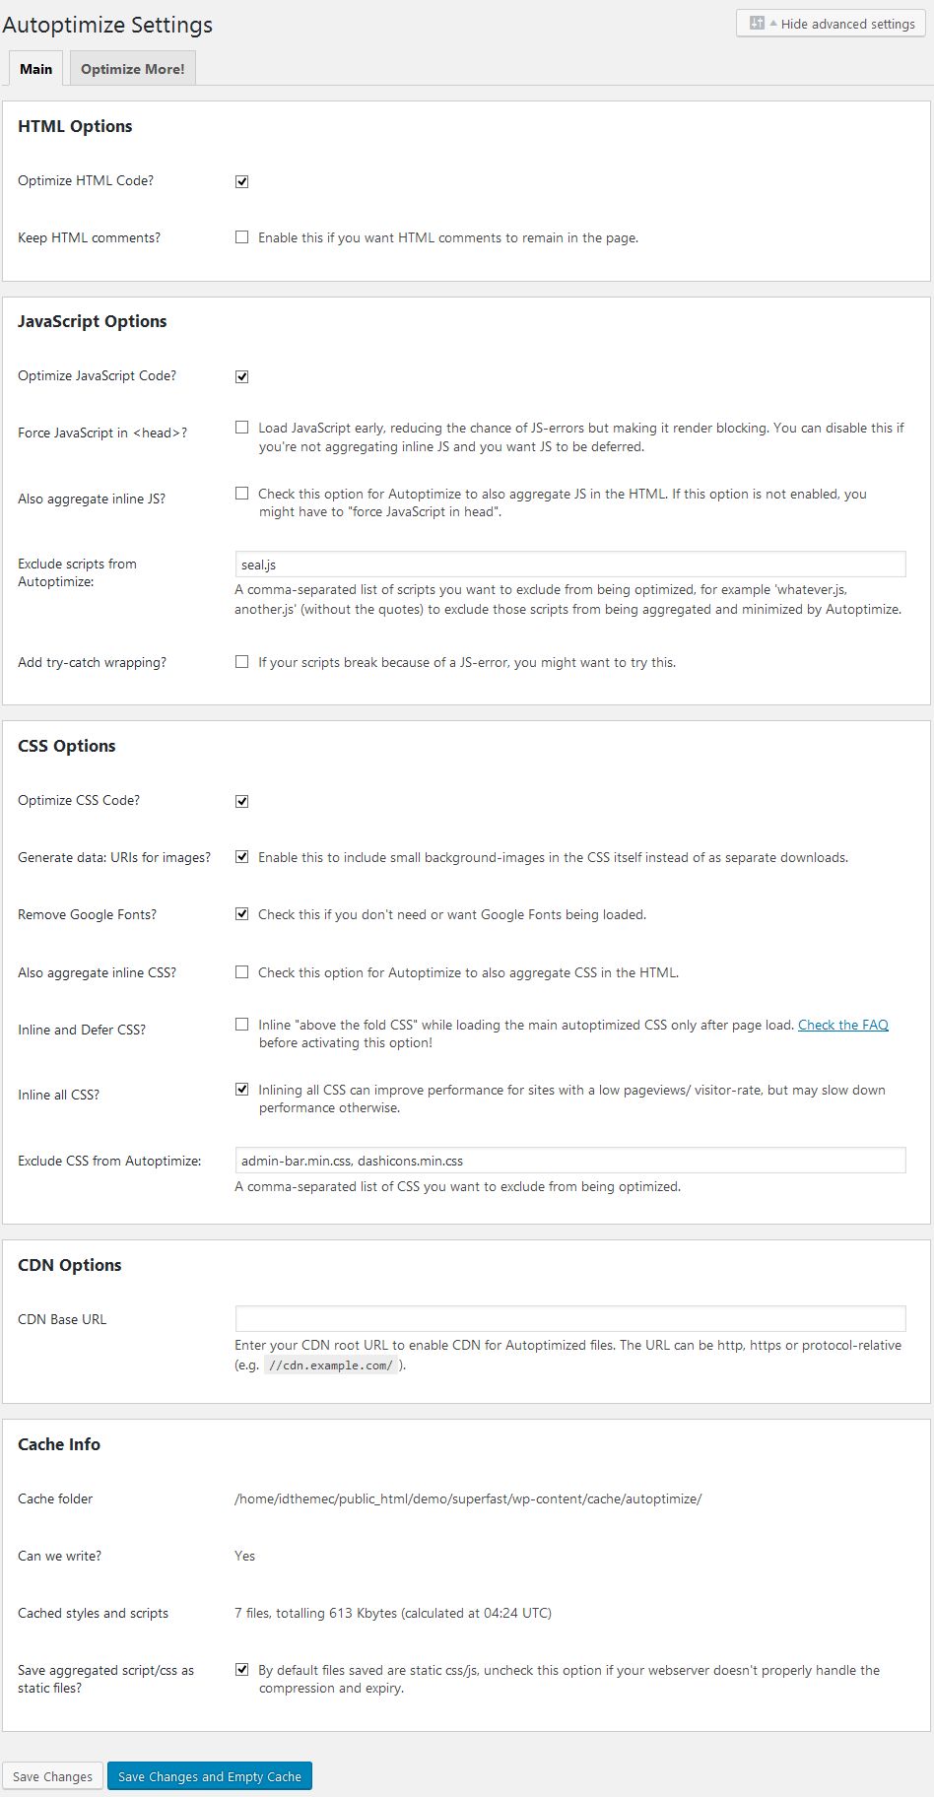Check Also aggregate inline CSS
Screen dimensions: 934x1797
242,972
